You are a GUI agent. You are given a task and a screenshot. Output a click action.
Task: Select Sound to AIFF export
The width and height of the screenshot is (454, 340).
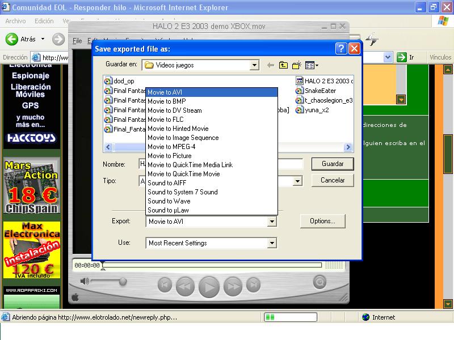pyautogui.click(x=211, y=183)
